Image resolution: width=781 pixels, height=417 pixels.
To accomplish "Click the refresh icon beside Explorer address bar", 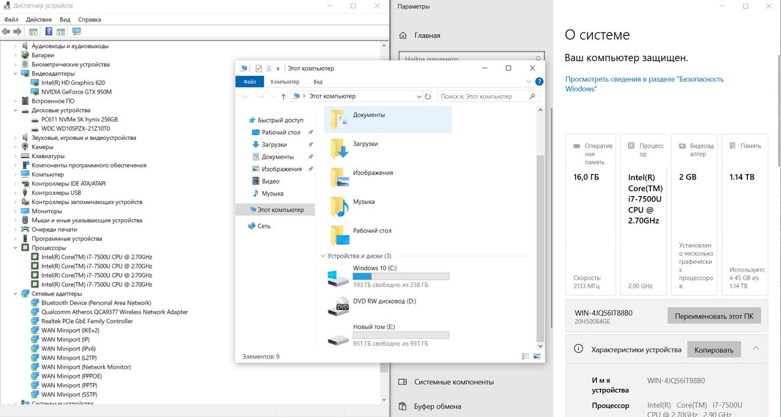I will [428, 96].
